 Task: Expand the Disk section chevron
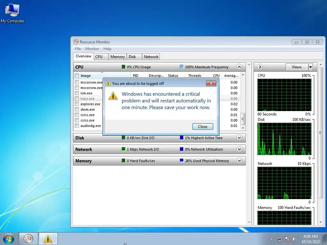click(239, 138)
